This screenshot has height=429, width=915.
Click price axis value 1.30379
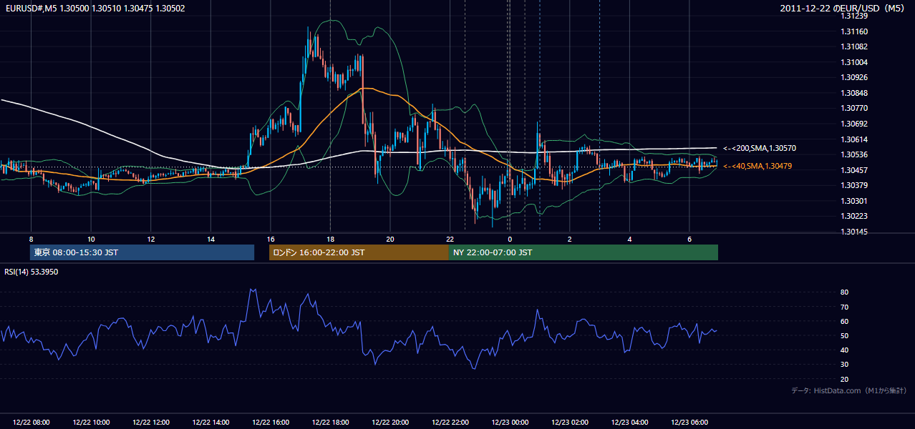click(x=854, y=185)
